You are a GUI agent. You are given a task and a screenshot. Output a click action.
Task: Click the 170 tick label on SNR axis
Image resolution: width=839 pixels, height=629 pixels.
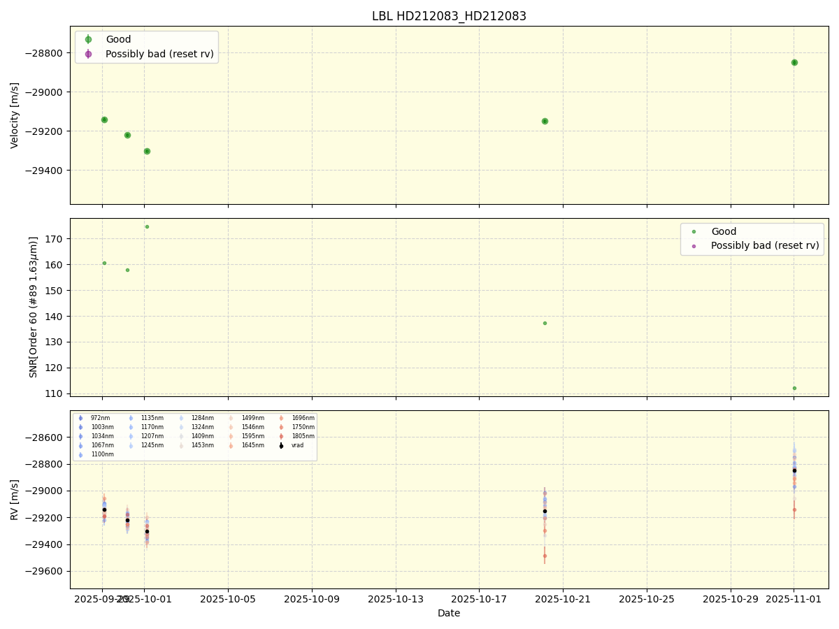[56, 239]
